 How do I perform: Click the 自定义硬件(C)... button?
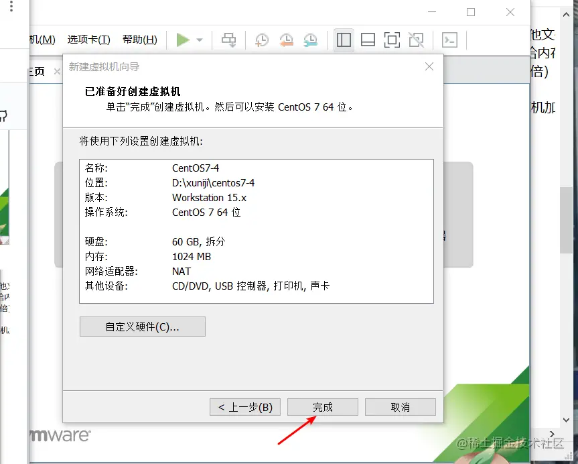coord(142,327)
